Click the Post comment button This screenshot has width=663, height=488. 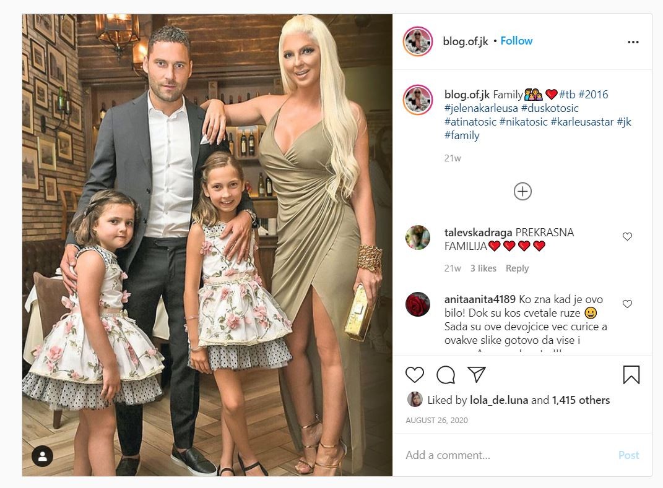point(629,455)
